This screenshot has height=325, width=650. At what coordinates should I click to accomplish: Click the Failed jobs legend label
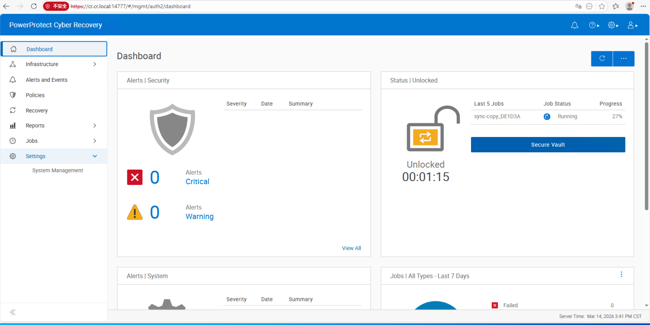pos(510,305)
